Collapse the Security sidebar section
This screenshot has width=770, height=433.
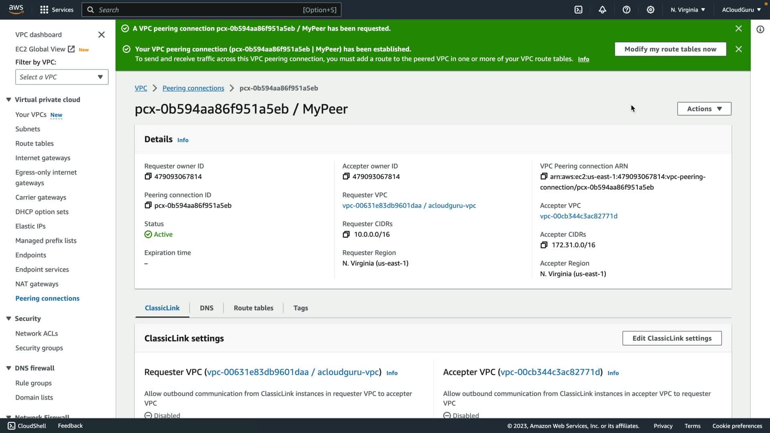point(8,318)
